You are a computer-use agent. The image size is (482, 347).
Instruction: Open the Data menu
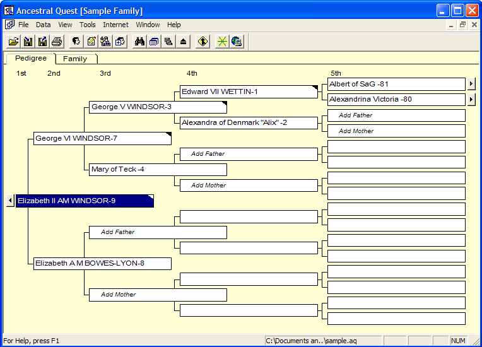coord(43,25)
